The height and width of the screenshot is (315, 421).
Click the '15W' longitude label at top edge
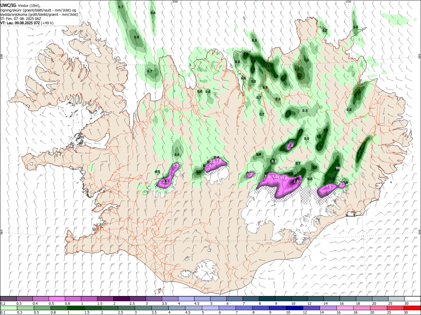pyautogui.click(x=348, y=2)
